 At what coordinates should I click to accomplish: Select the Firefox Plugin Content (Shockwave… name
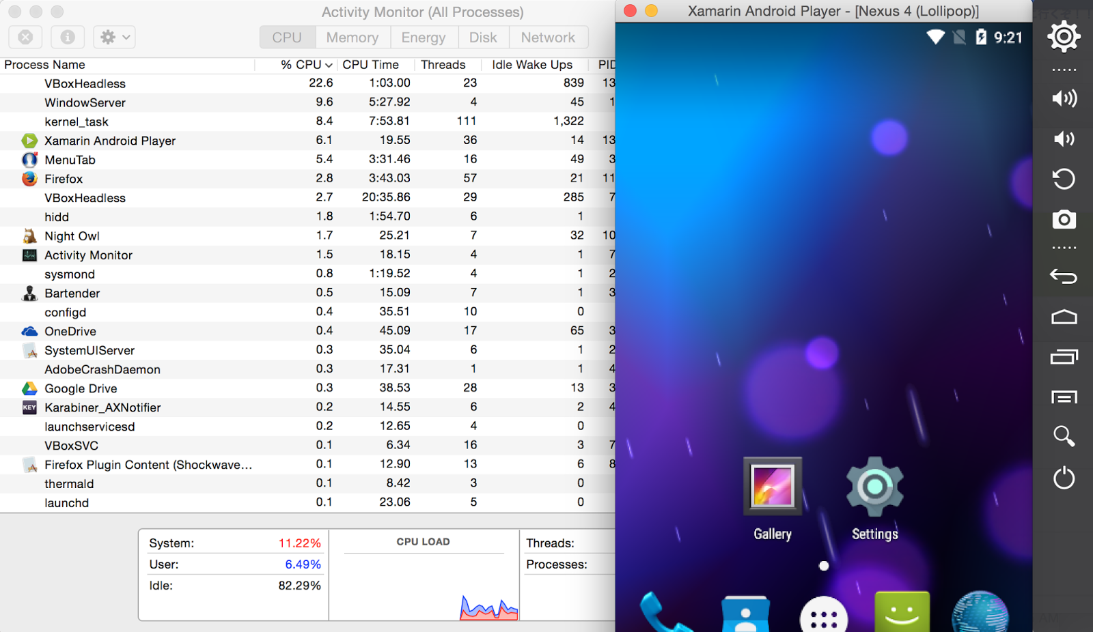click(x=148, y=465)
